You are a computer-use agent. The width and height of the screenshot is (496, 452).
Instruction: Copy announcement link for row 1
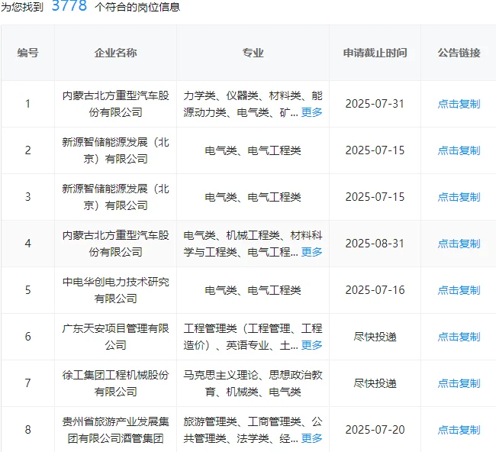[x=459, y=104]
